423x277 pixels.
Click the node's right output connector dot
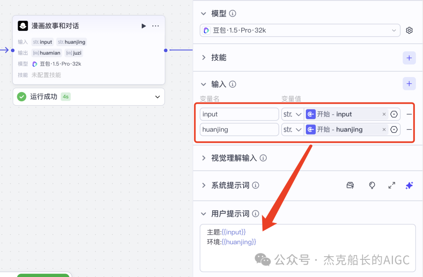(166, 50)
